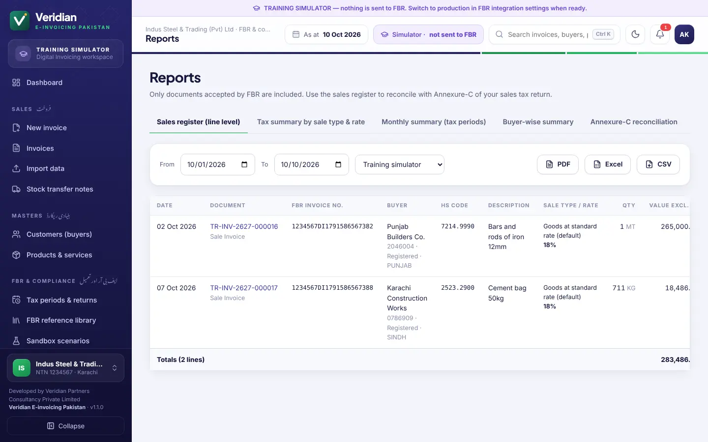708x442 pixels.
Task: Open FBR reference library
Action: [x=65, y=320]
